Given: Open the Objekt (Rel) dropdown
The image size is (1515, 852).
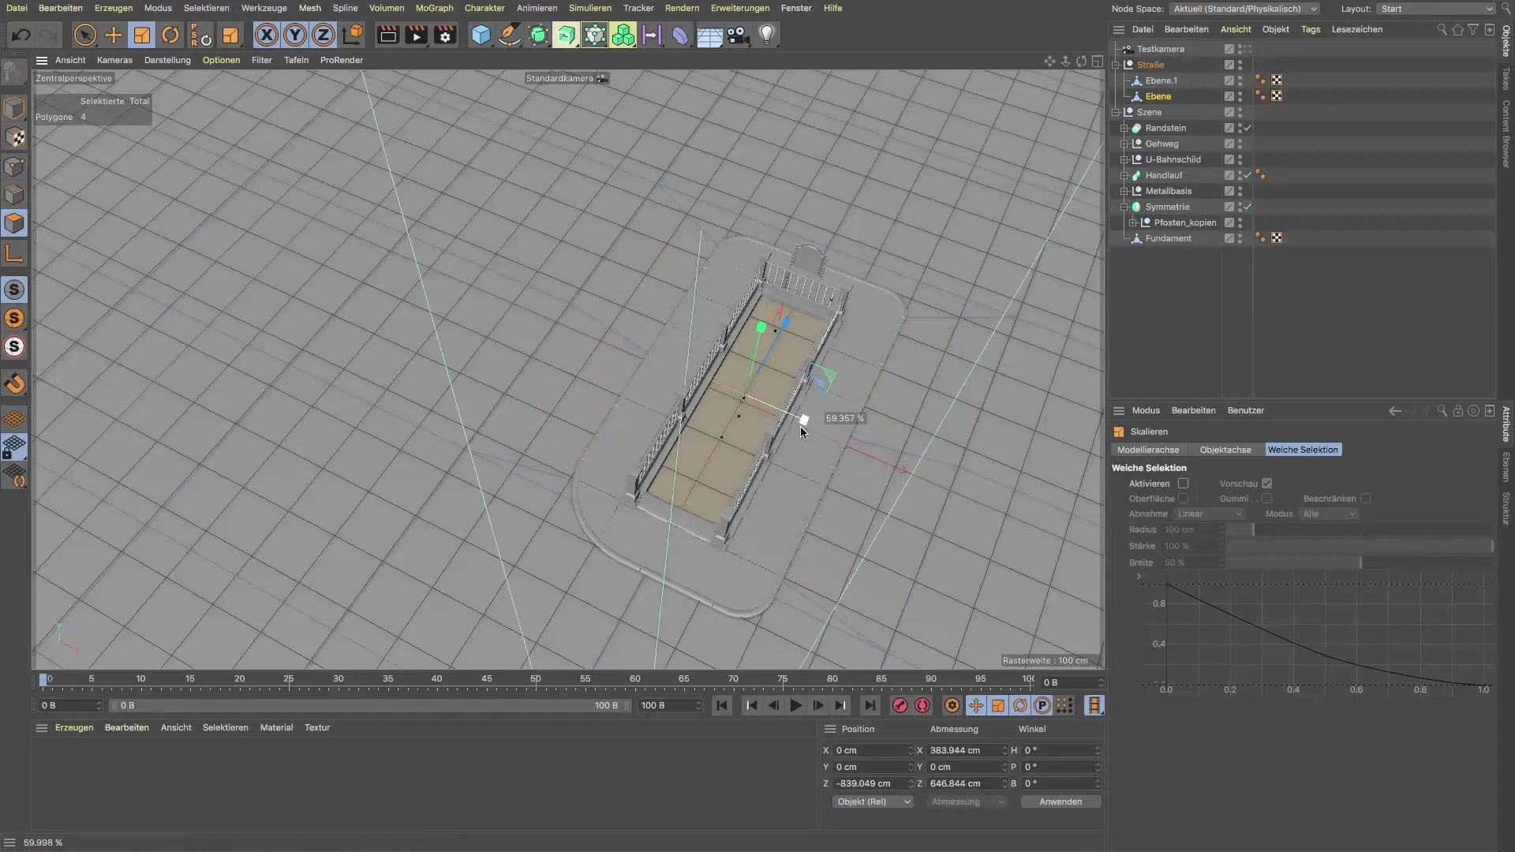Looking at the screenshot, I should coord(873,802).
